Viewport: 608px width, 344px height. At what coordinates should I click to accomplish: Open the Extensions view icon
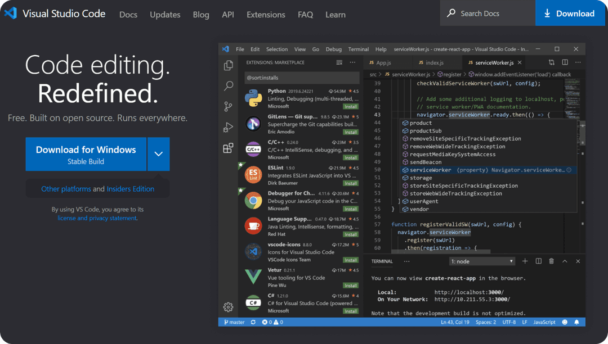point(228,148)
